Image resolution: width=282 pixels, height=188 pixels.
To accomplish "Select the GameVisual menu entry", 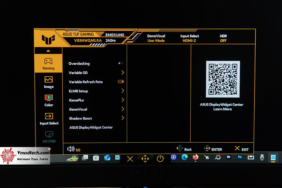I will pos(78,109).
